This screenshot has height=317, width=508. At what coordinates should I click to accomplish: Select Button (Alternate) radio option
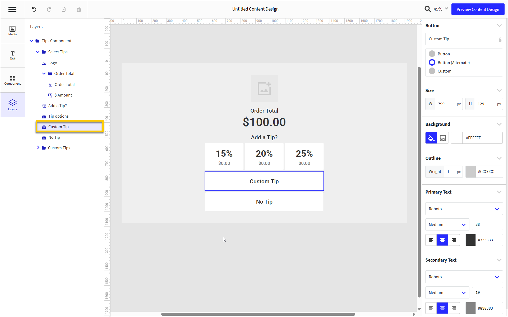(x=432, y=63)
